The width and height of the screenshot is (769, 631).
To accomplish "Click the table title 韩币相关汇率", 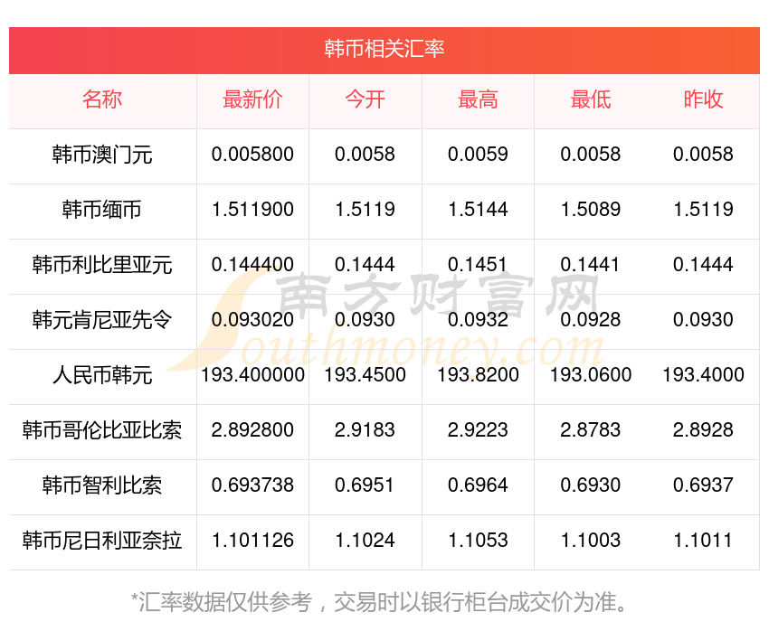I will pyautogui.click(x=384, y=49).
